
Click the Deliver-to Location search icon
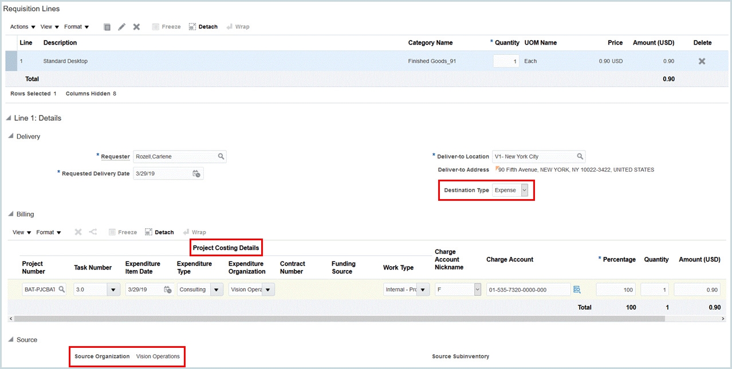[580, 156]
